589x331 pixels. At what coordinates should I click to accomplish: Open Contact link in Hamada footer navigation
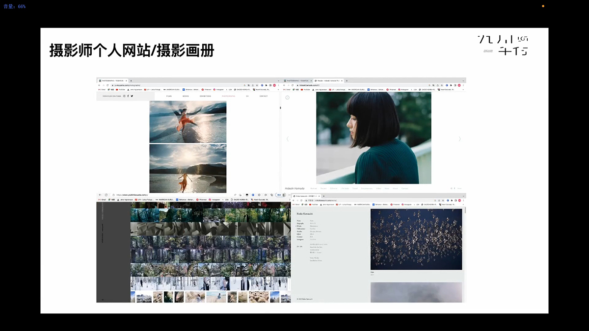pyautogui.click(x=404, y=188)
